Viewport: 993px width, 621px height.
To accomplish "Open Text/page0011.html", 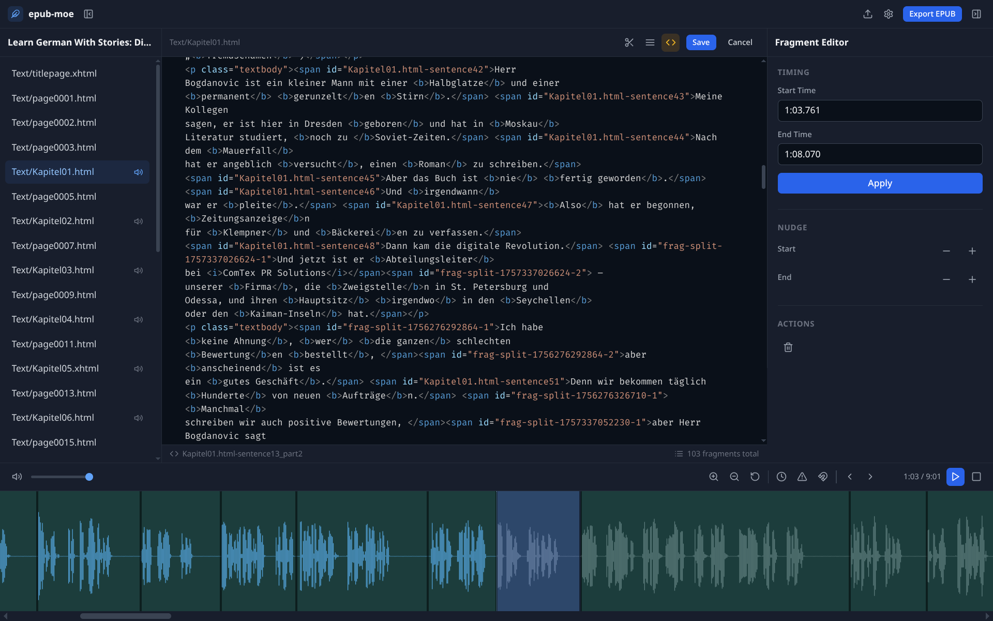I will coord(77,344).
